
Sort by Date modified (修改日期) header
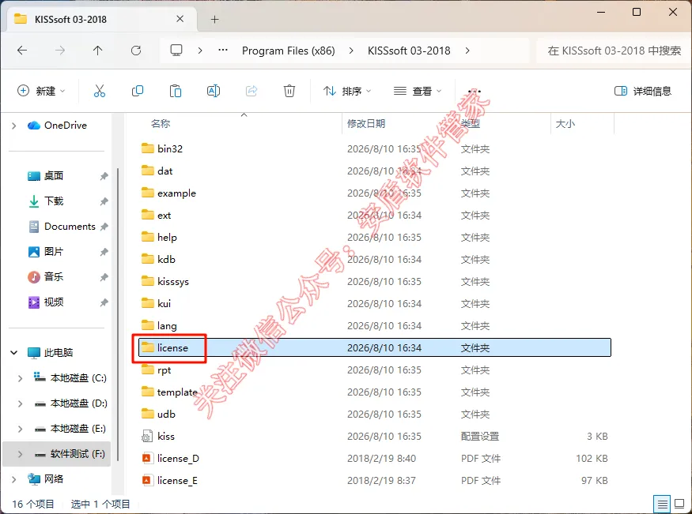(366, 124)
